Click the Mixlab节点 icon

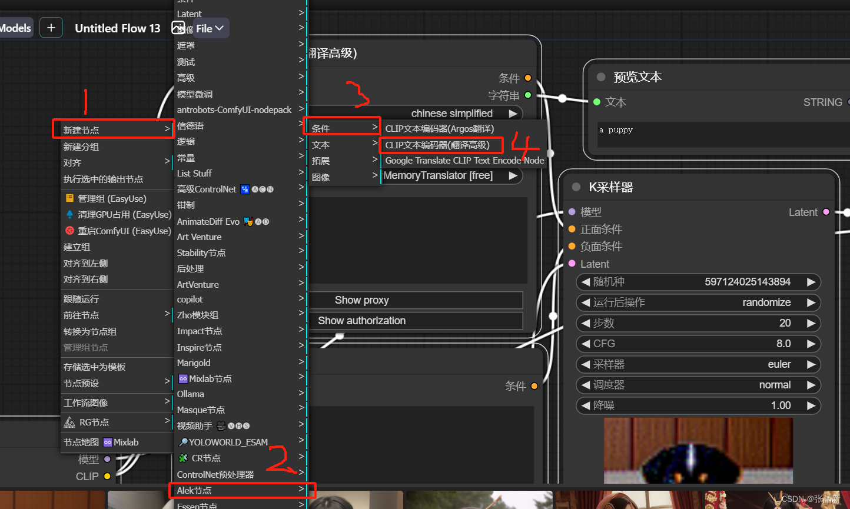(183, 378)
